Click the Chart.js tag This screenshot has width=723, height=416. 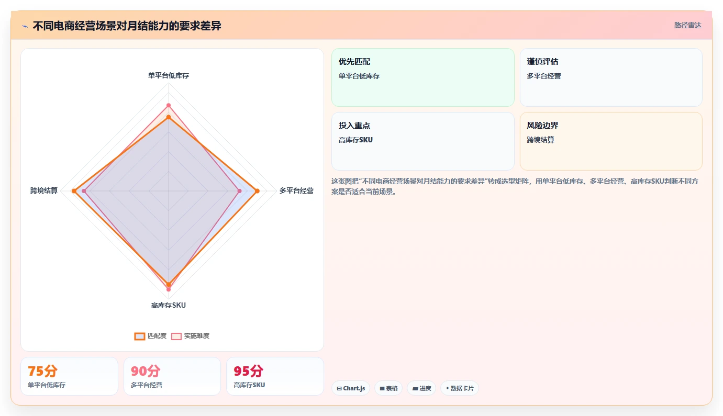click(x=351, y=388)
